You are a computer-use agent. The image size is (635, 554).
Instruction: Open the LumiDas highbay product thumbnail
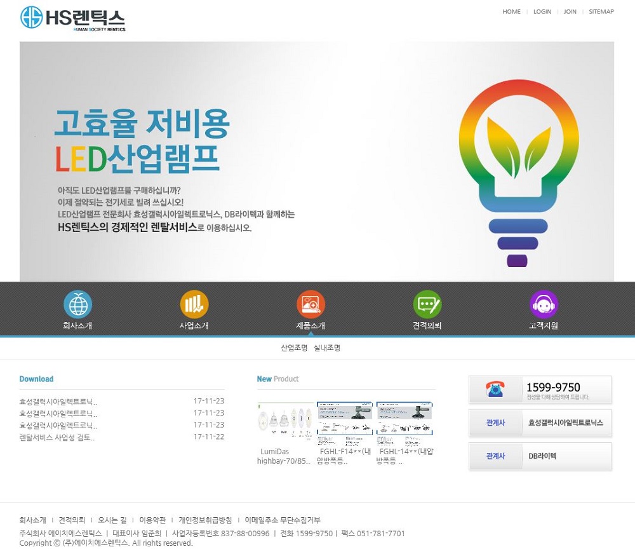(284, 418)
